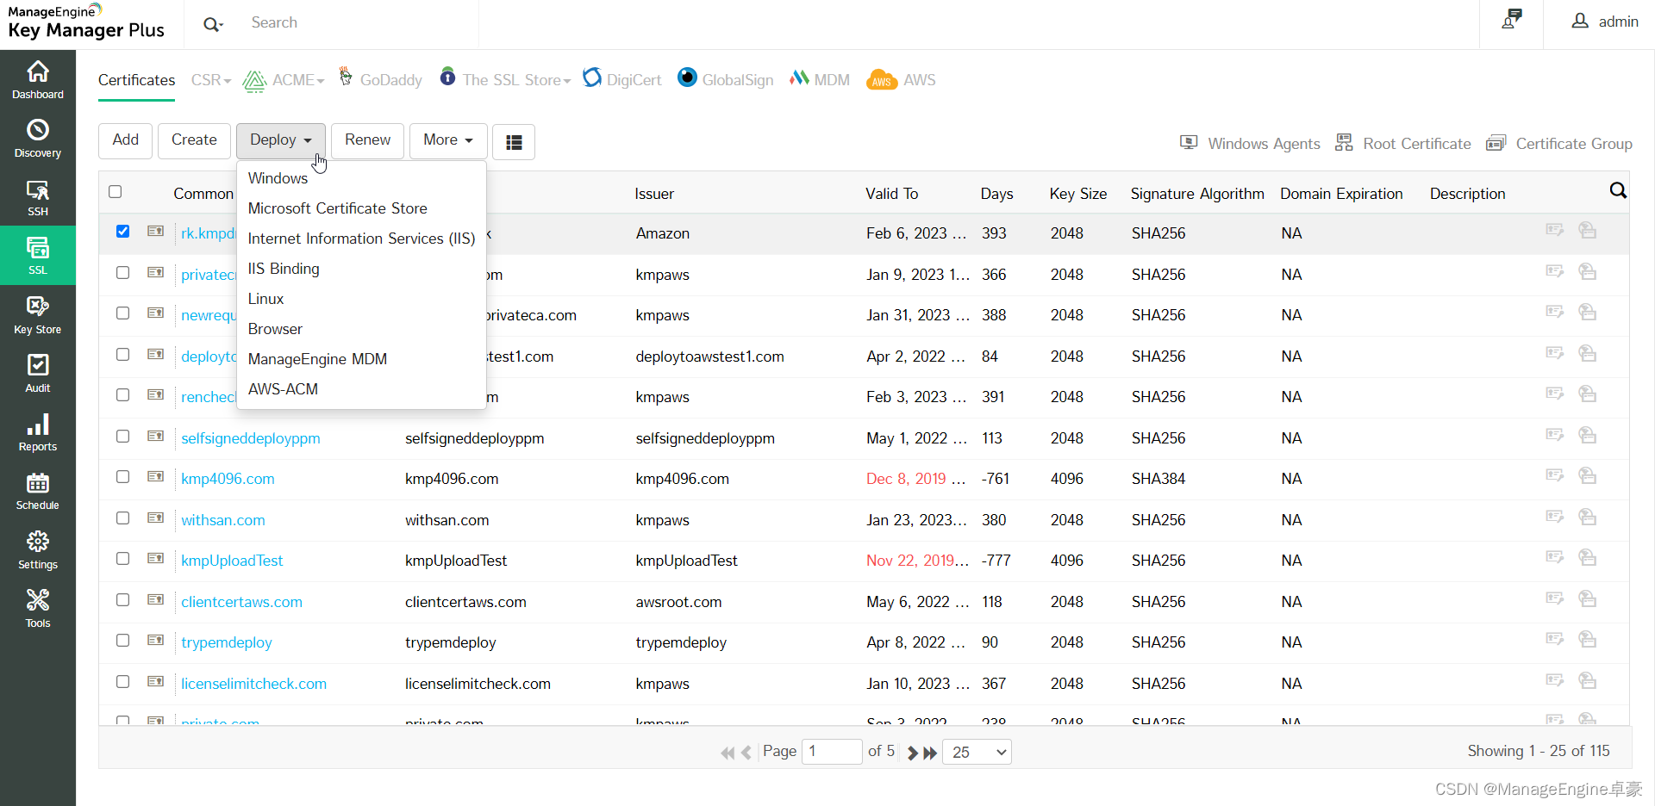The width and height of the screenshot is (1655, 806).
Task: Go to next page arrow
Action: (912, 753)
